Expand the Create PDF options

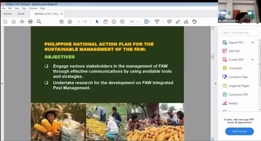[252, 60]
